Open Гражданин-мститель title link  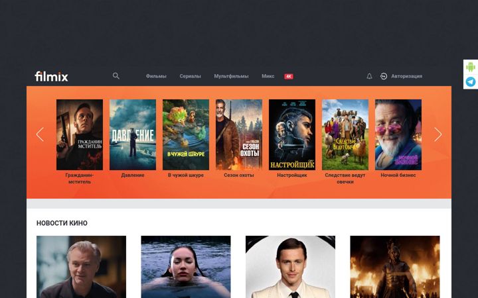coord(80,179)
